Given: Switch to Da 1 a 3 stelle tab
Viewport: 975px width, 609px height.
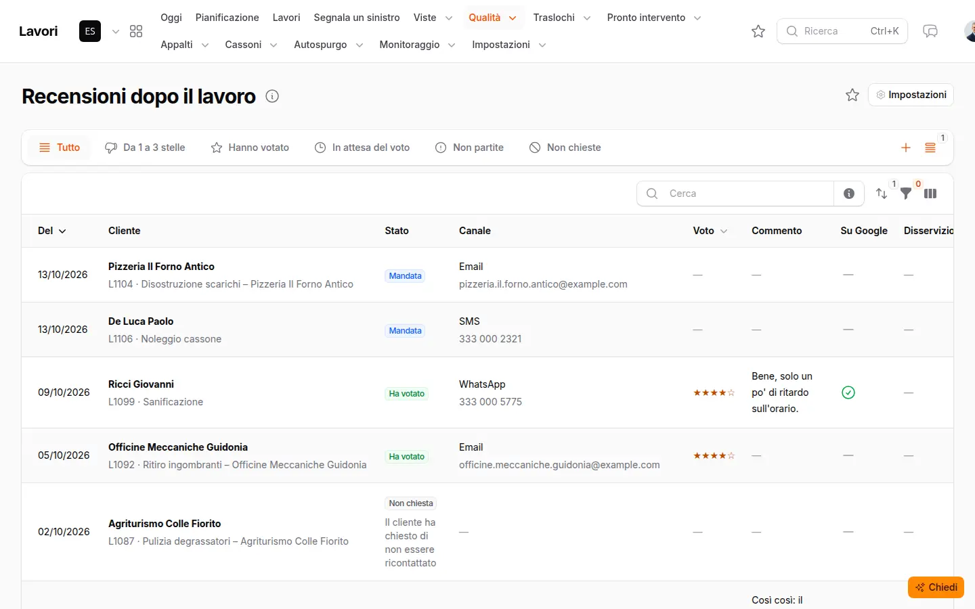Looking at the screenshot, I should click(145, 148).
